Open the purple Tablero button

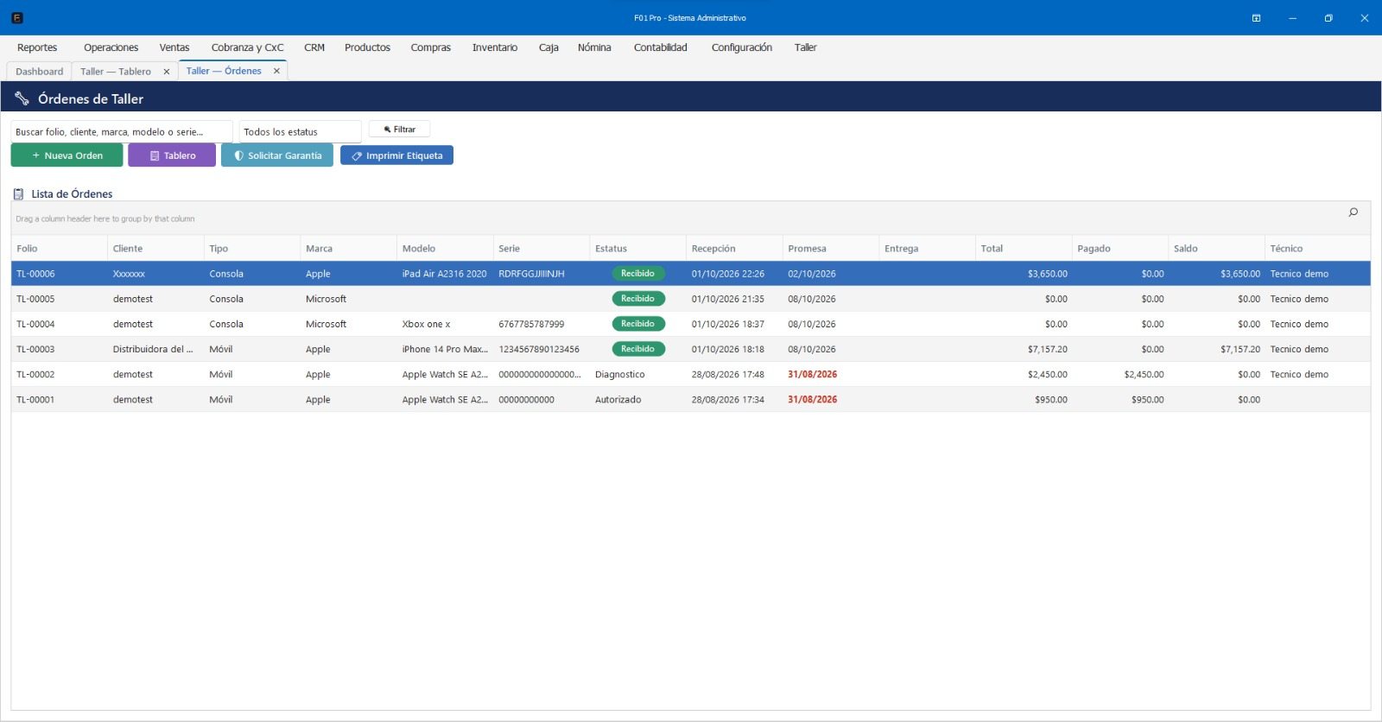point(172,155)
